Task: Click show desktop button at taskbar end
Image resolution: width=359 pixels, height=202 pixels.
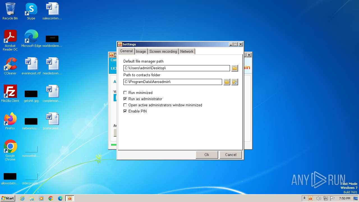Action: (356, 198)
